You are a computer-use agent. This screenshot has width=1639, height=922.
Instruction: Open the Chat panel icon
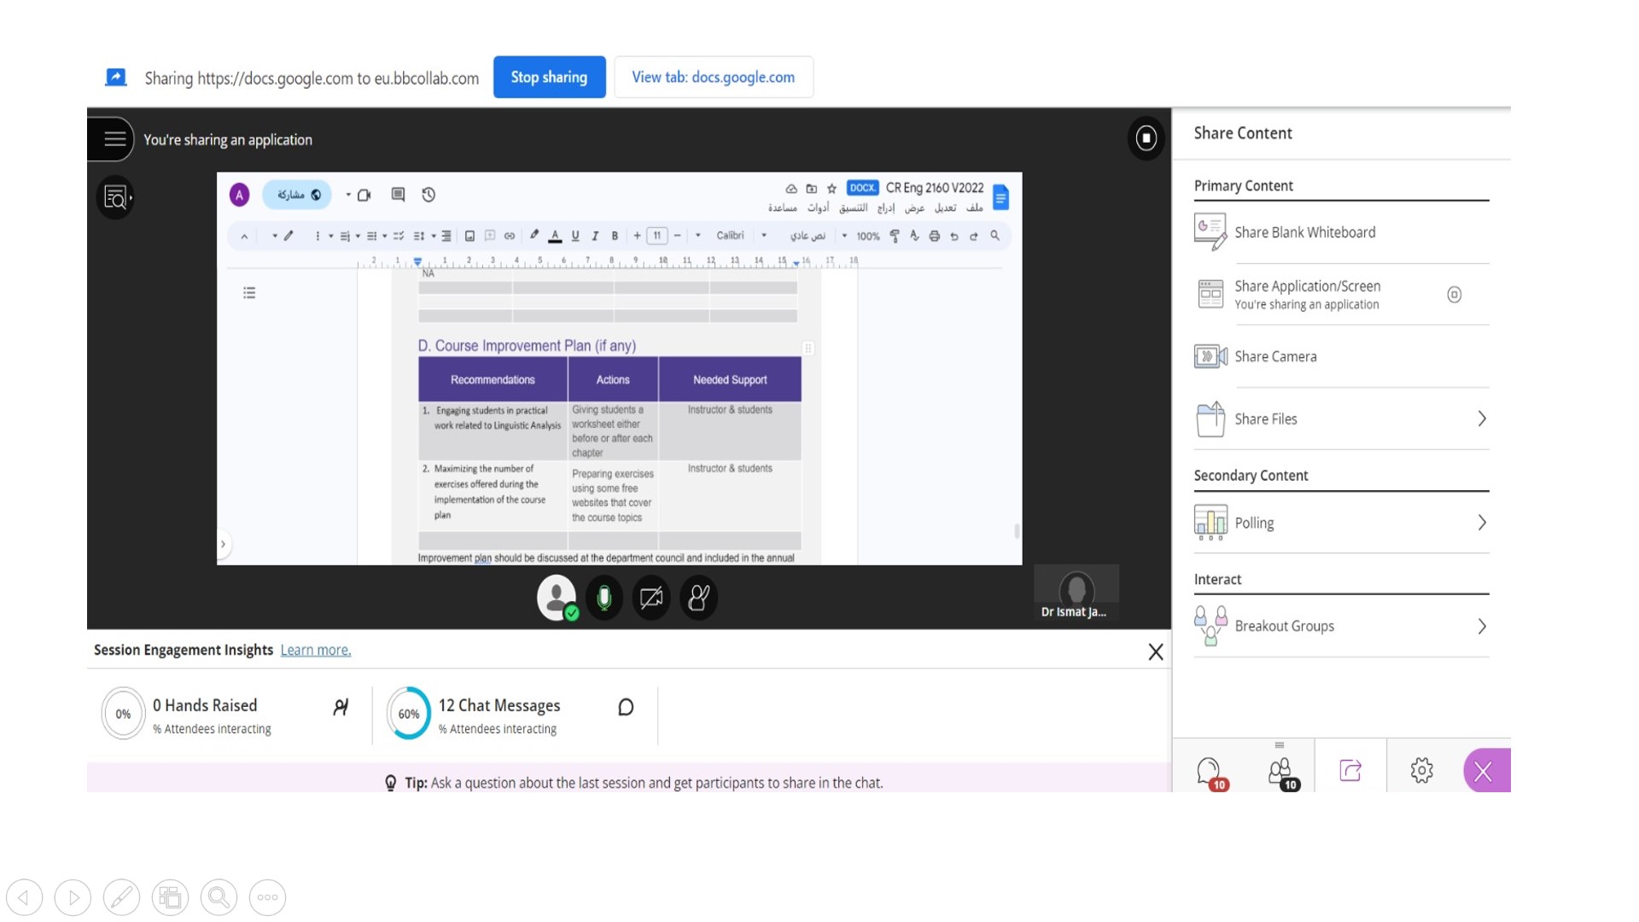(1208, 770)
